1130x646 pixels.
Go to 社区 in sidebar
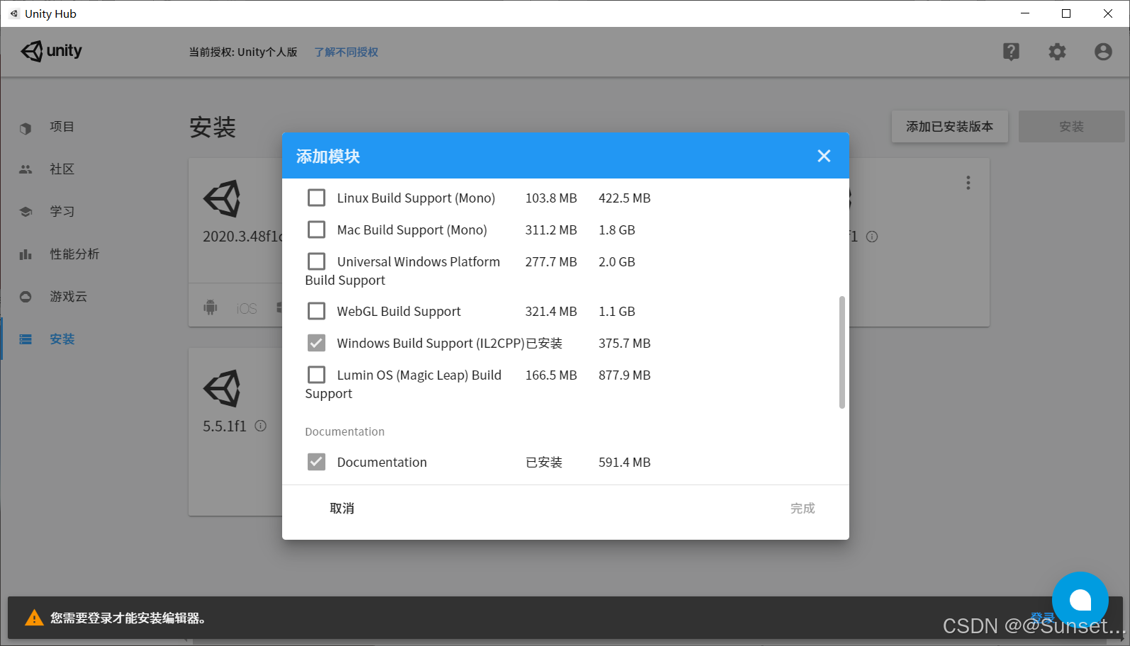[62, 169]
